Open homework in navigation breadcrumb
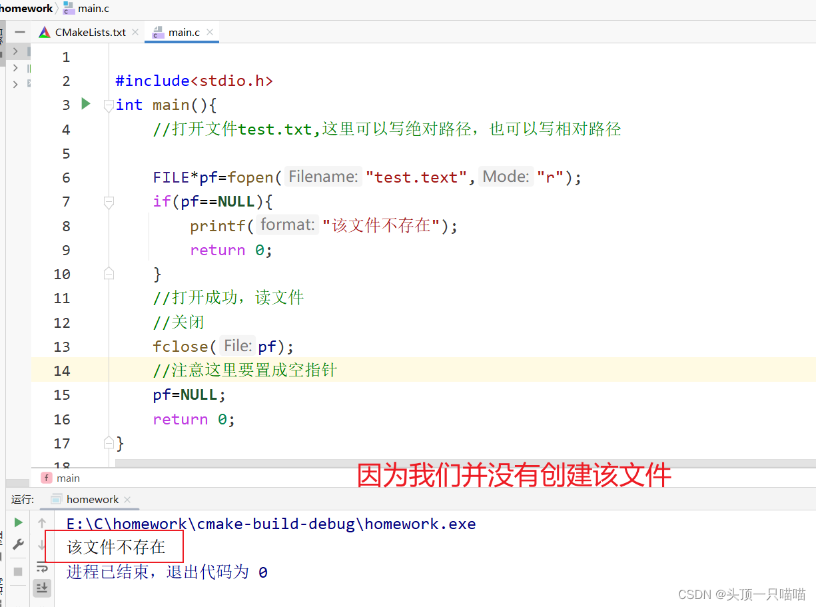Image resolution: width=816 pixels, height=607 pixels. coord(27,8)
